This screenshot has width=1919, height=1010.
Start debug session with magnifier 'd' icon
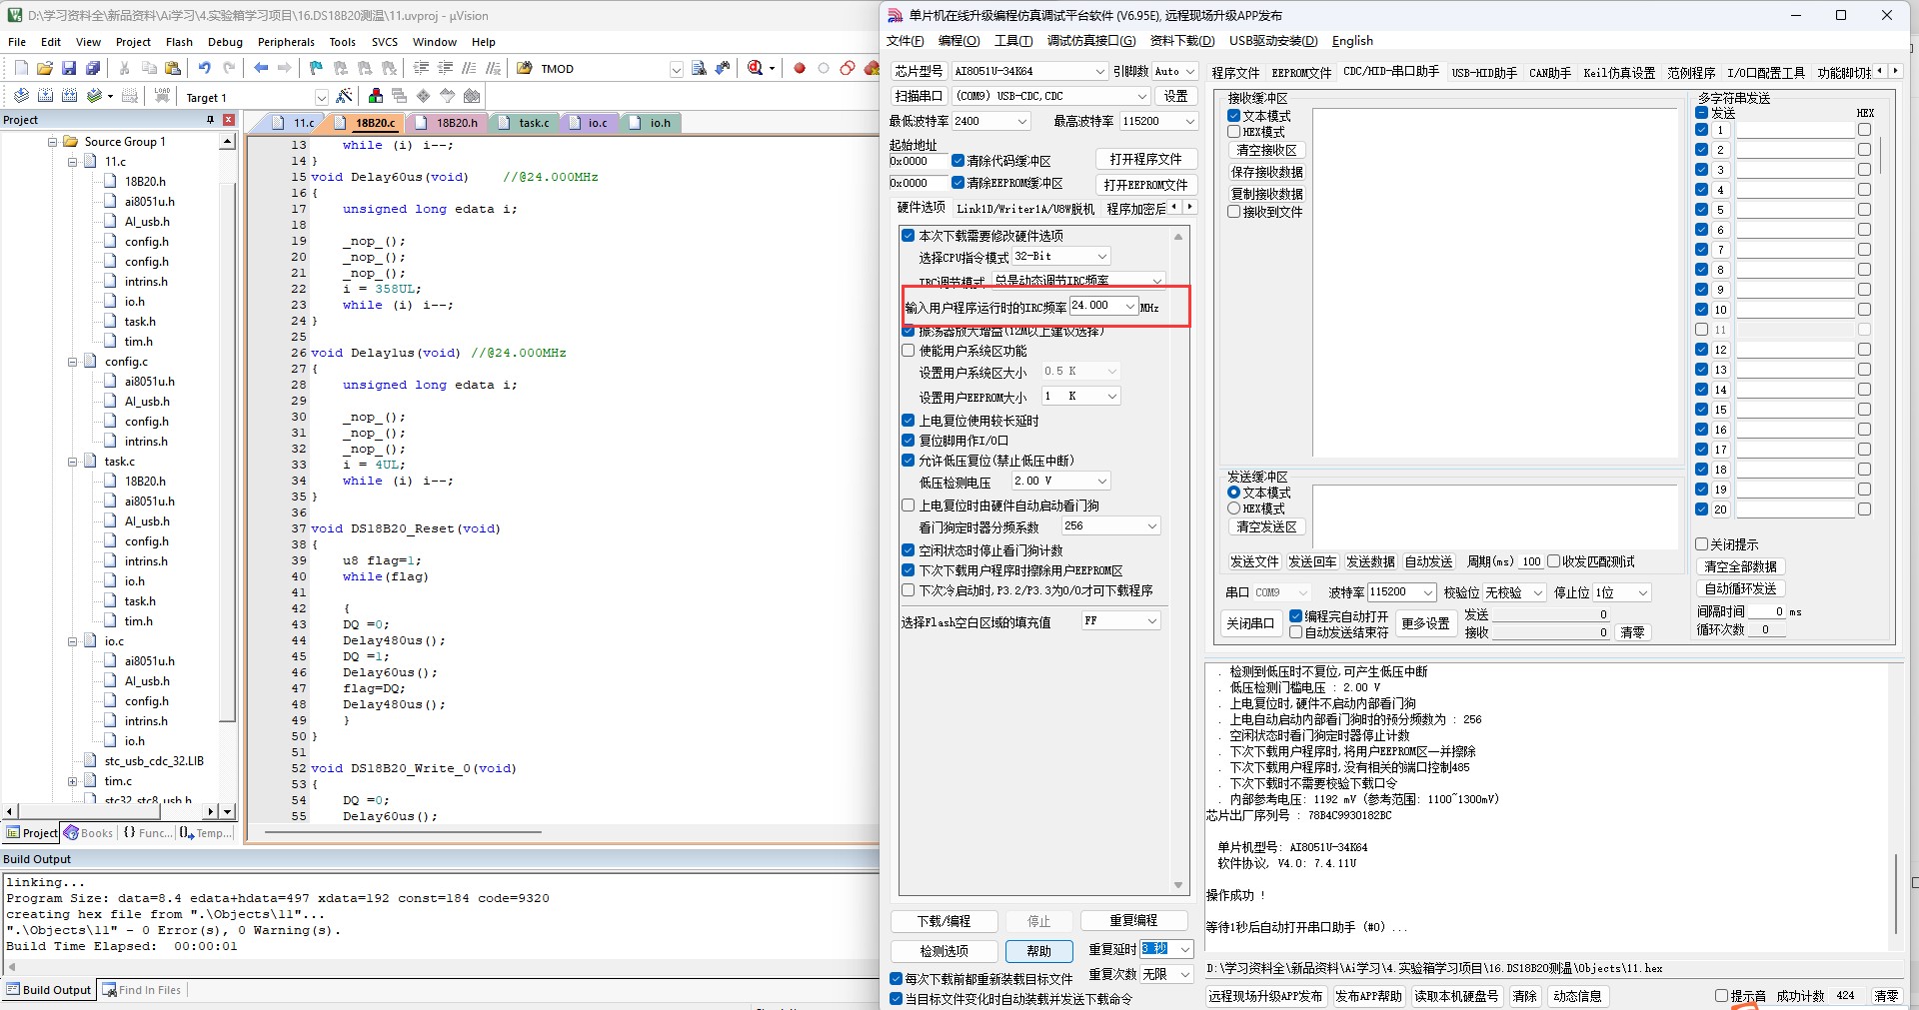[756, 68]
